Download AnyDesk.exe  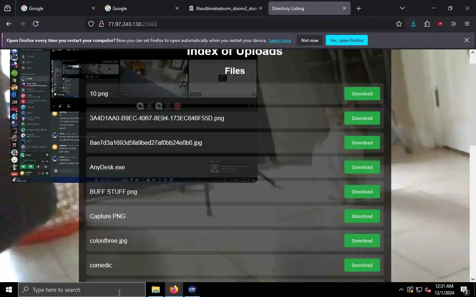pyautogui.click(x=362, y=167)
